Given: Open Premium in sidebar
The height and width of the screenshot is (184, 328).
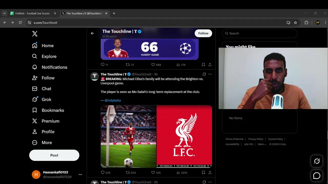Looking at the screenshot, I should pos(46,121).
